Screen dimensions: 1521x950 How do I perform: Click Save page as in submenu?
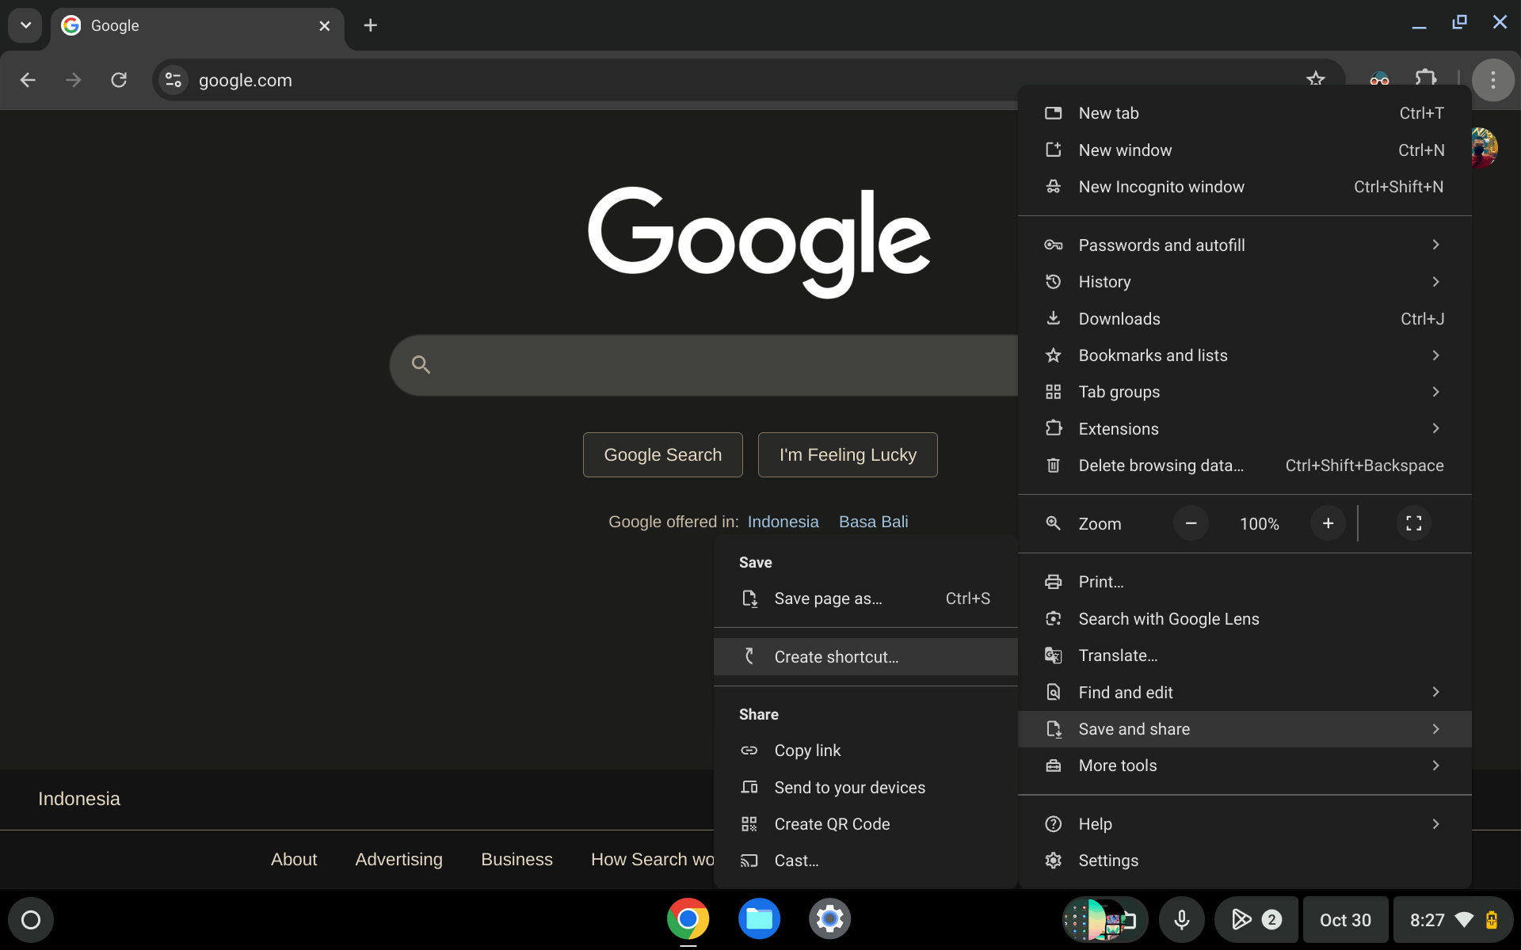pos(865,598)
